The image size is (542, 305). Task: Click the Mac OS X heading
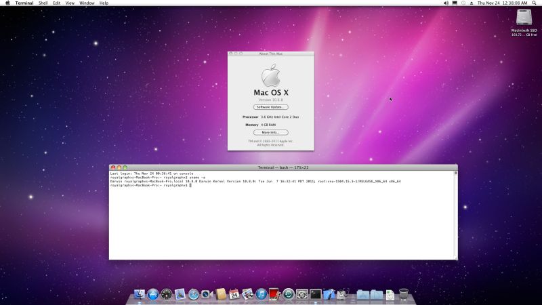tap(271, 92)
